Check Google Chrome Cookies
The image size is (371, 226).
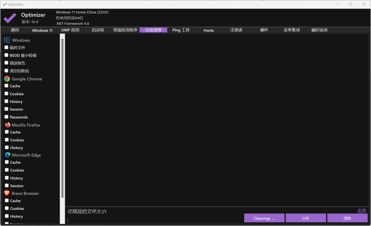pos(7,93)
